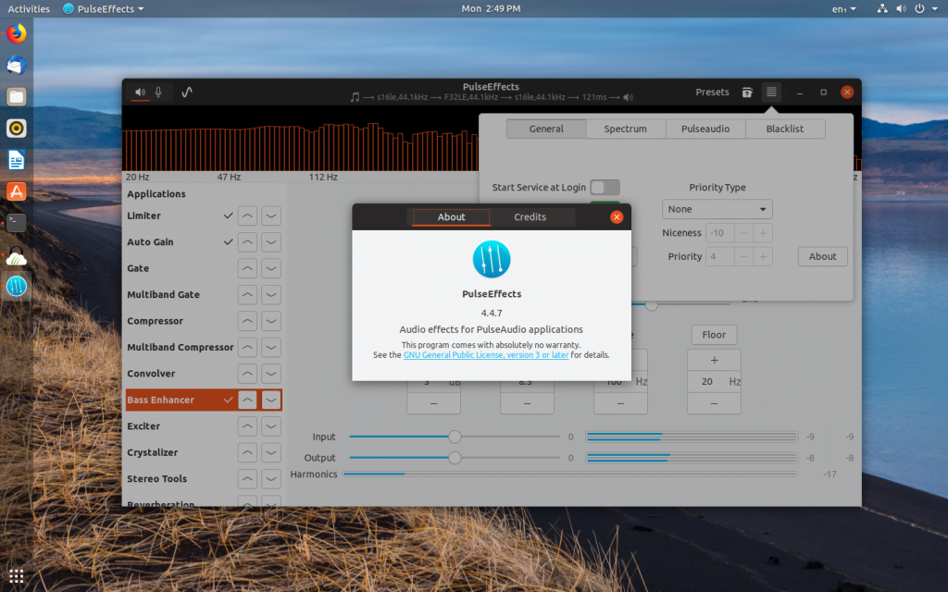
Task: Launch Firefox from the dock
Action: (16, 34)
